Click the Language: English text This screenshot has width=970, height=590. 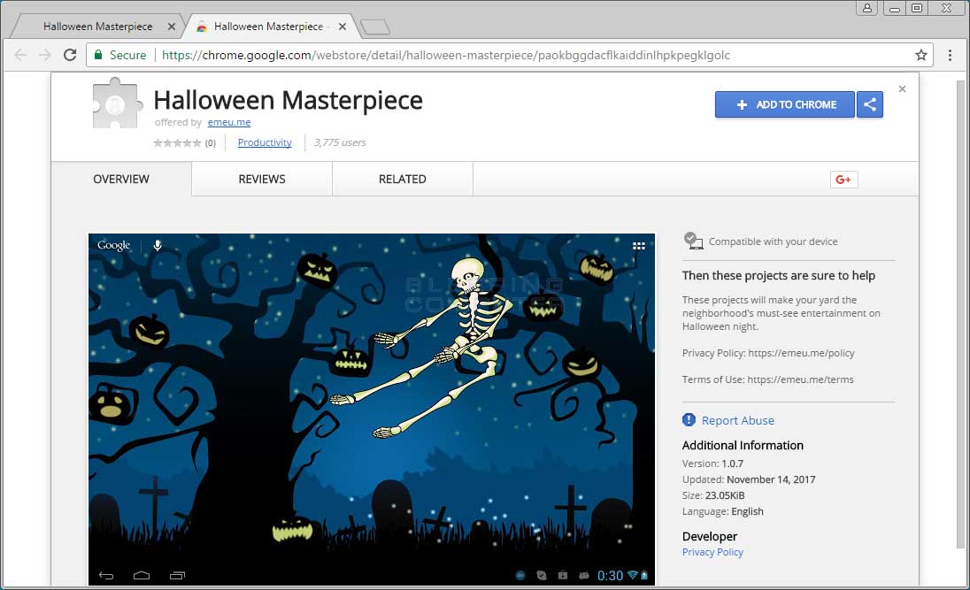(x=722, y=511)
